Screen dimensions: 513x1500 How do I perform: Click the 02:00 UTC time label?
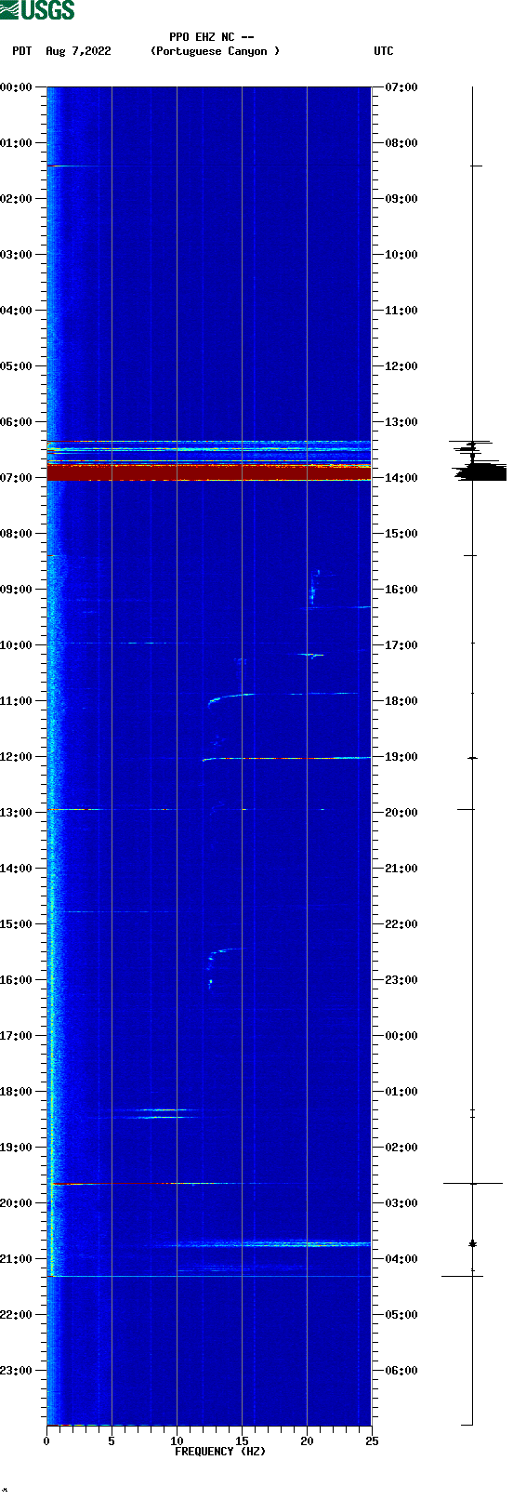pyautogui.click(x=401, y=1148)
